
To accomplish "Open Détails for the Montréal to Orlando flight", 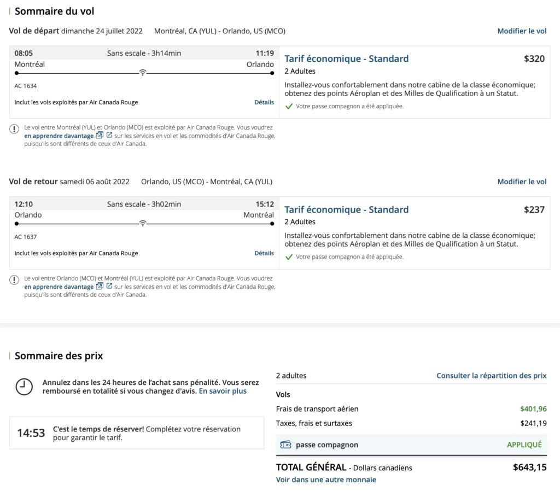I will [264, 102].
